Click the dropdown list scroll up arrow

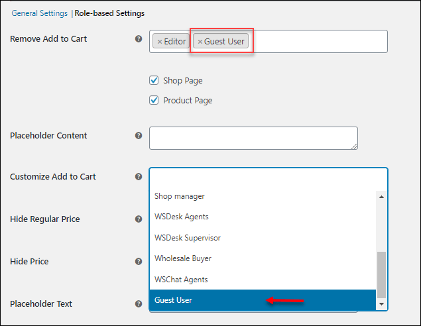point(381,197)
